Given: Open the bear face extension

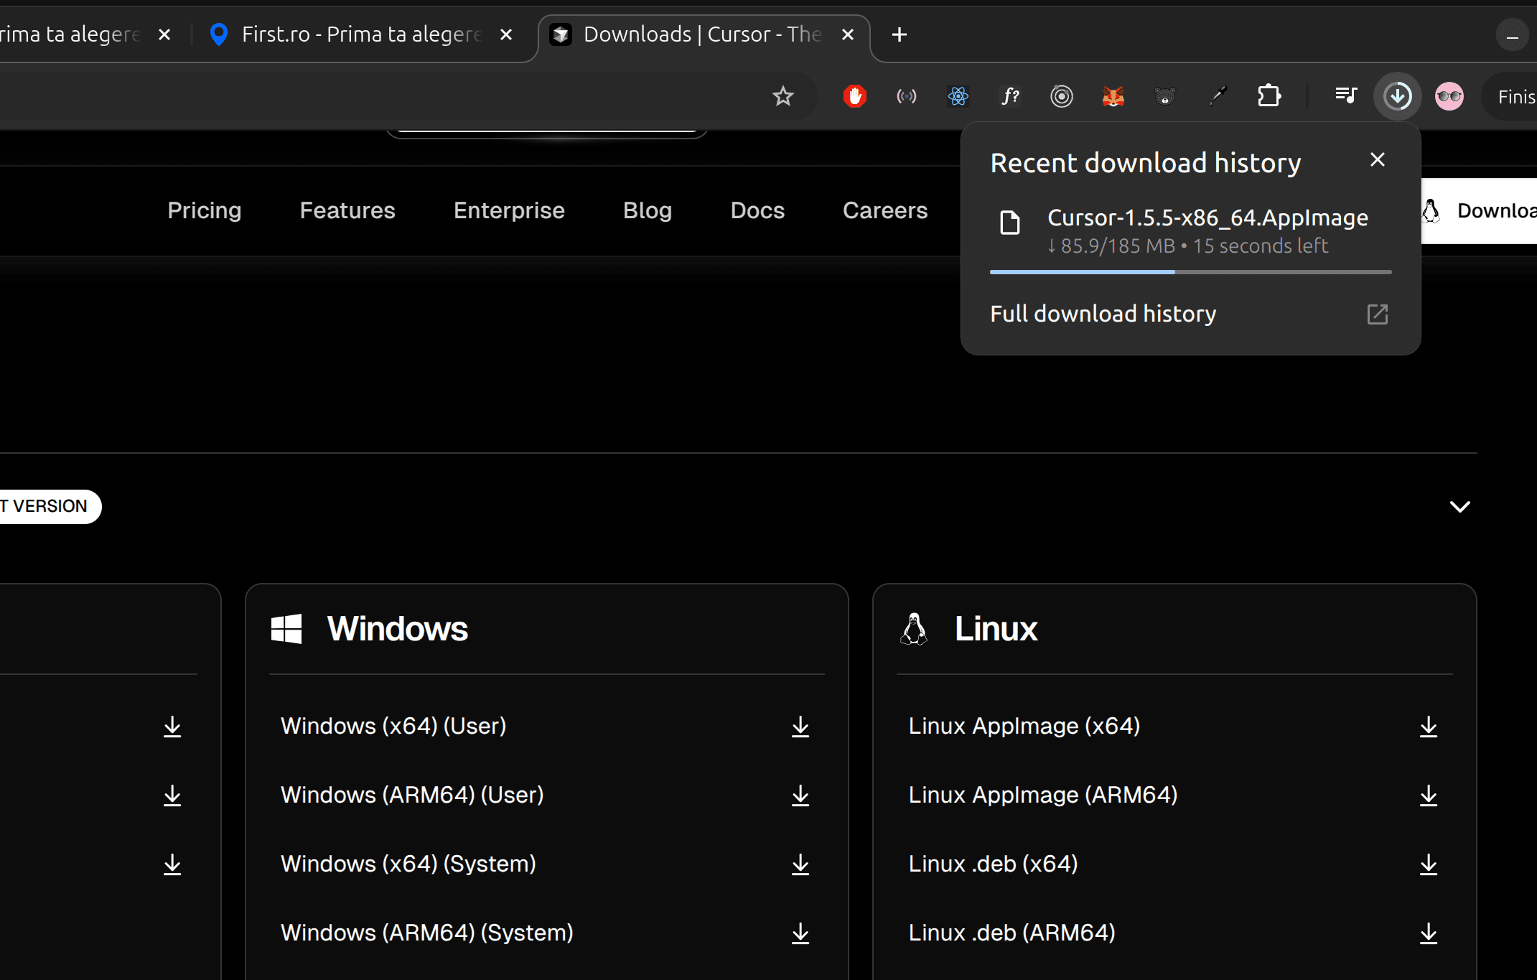Looking at the screenshot, I should [x=1164, y=96].
